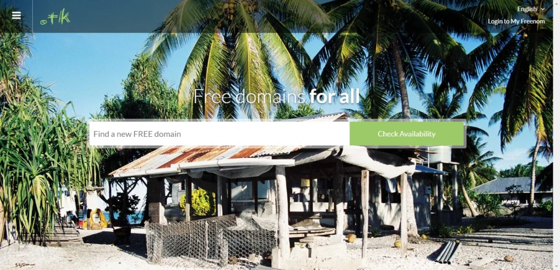Screen dimensions: 560x270
Task: Open language selector in header
Action: click(x=531, y=9)
